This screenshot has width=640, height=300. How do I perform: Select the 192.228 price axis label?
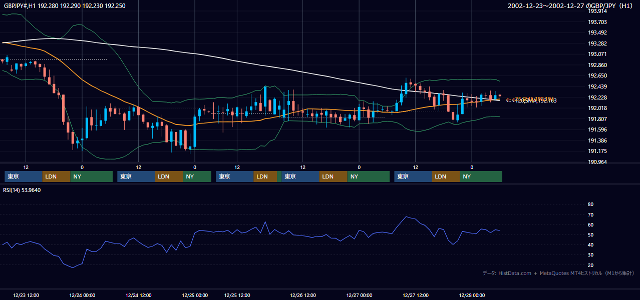(x=597, y=97)
